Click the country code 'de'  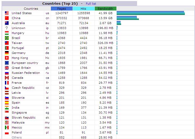click(47, 53)
